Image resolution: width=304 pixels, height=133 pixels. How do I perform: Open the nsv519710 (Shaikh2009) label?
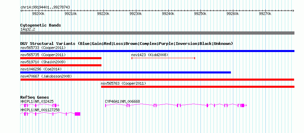pos(43,62)
